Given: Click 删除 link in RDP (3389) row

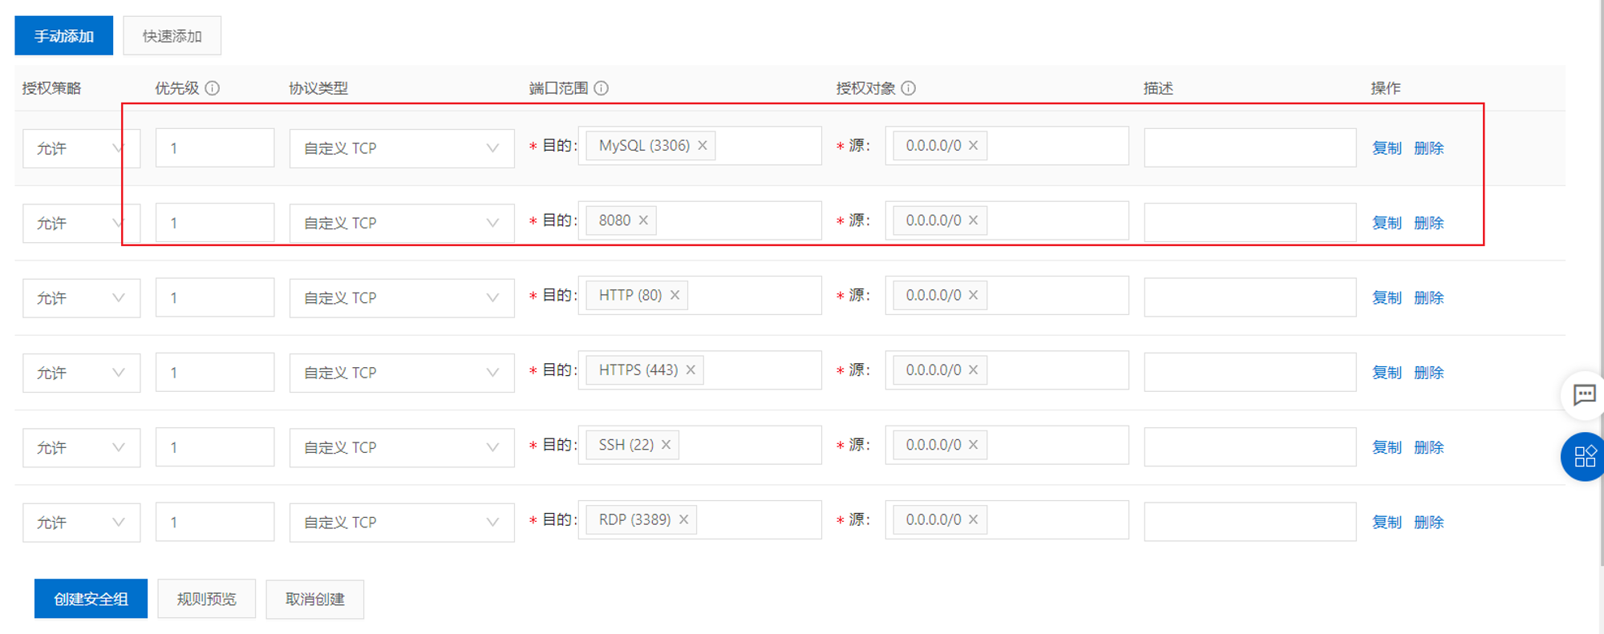Looking at the screenshot, I should point(1428,523).
